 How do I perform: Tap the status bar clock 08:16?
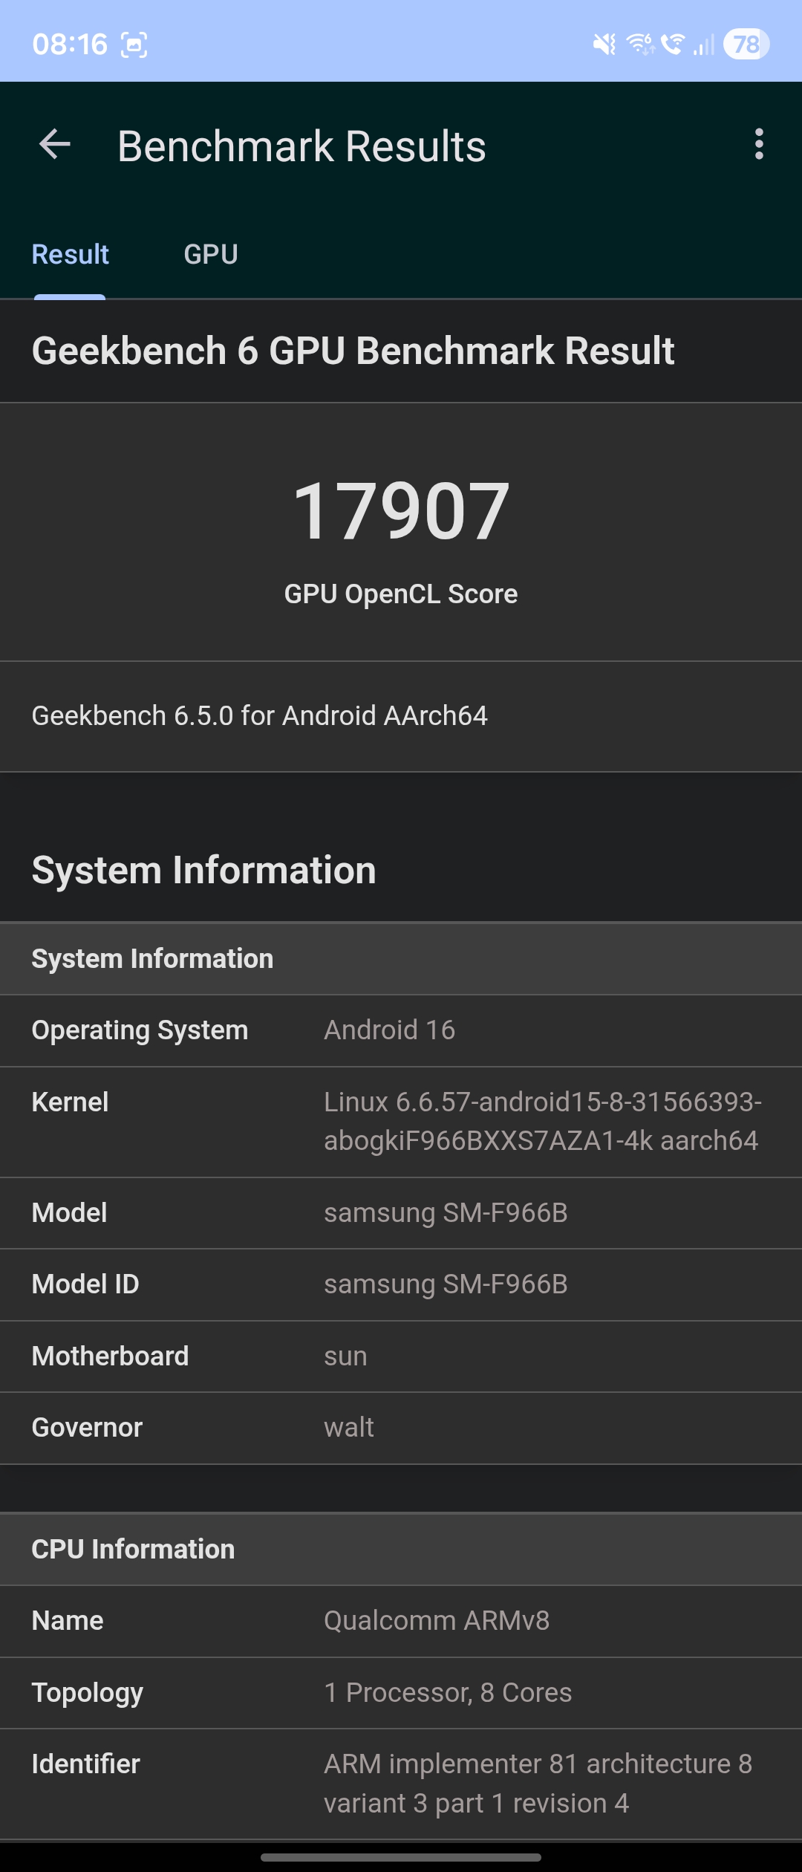[x=70, y=45]
